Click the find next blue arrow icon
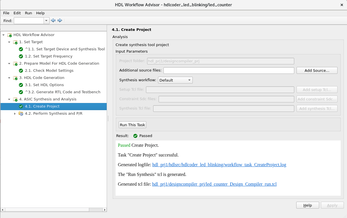This screenshot has height=218, width=347. coord(60,20)
